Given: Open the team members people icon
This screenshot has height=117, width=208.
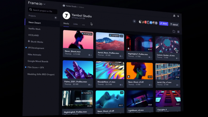Looking at the screenshot, I should pyautogui.click(x=174, y=16).
